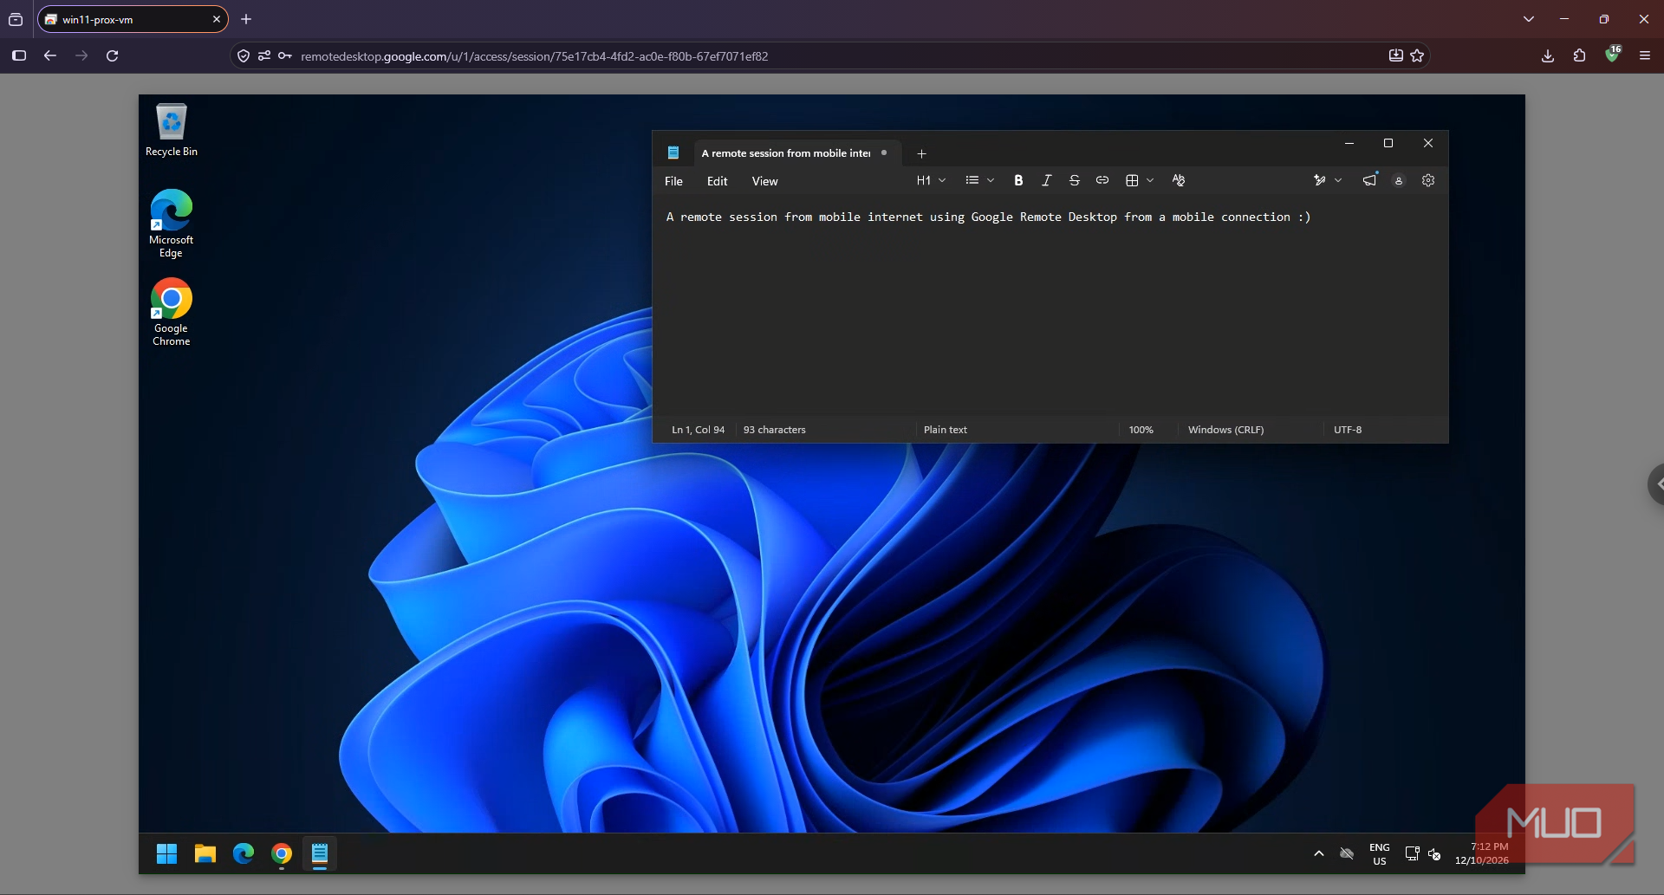Open the remote Windows Start button
The image size is (1664, 895).
pyautogui.click(x=166, y=853)
